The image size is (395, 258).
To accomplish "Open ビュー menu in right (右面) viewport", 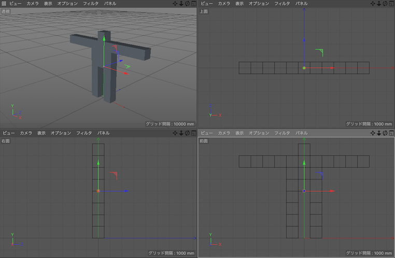I will [9, 133].
